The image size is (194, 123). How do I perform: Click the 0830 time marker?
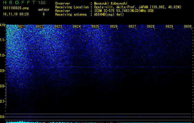click(188, 26)
